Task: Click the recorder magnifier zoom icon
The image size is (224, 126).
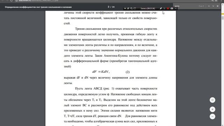Action: [x=132, y=8]
